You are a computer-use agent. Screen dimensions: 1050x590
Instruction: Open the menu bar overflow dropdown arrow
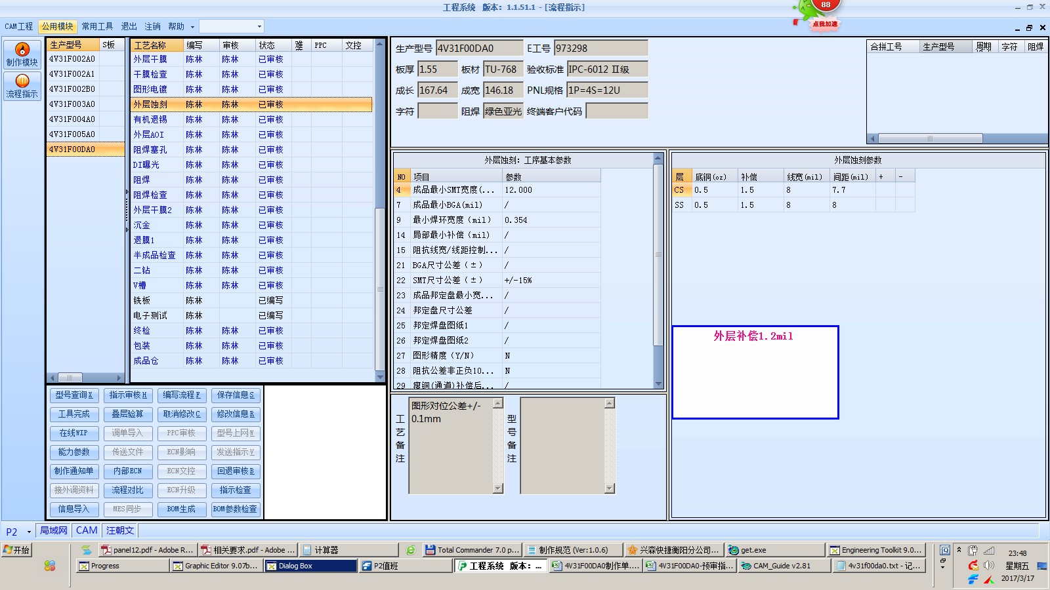(x=192, y=27)
